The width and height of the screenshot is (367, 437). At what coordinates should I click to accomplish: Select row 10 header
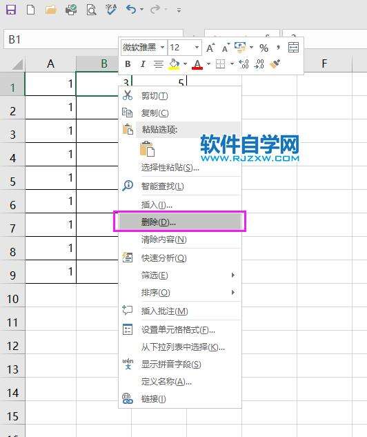click(12, 295)
